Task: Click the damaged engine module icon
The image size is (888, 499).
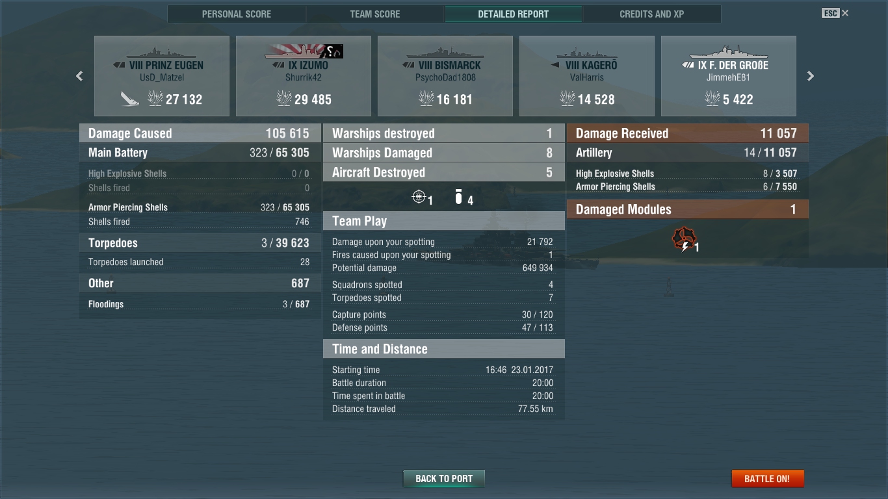Action: (x=684, y=239)
